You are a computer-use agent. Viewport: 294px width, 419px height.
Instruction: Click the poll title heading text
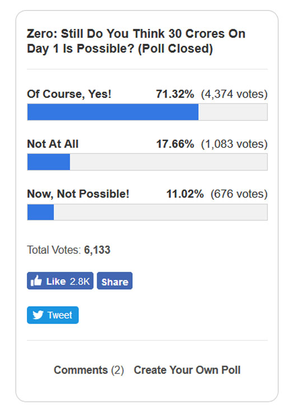136,41
